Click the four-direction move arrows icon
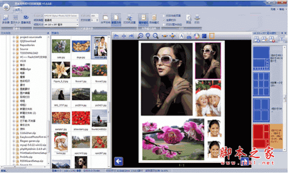Image resolution: width=288 pixels, height=173 pixels. tap(173, 36)
